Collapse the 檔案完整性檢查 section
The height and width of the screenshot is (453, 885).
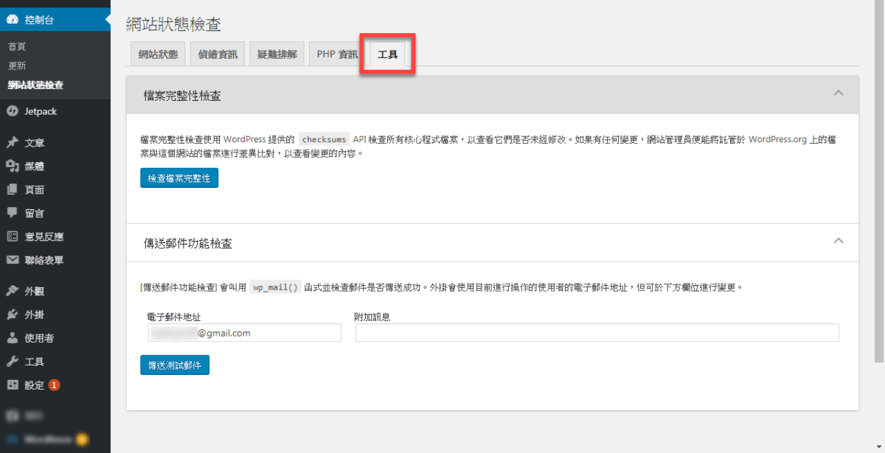839,94
